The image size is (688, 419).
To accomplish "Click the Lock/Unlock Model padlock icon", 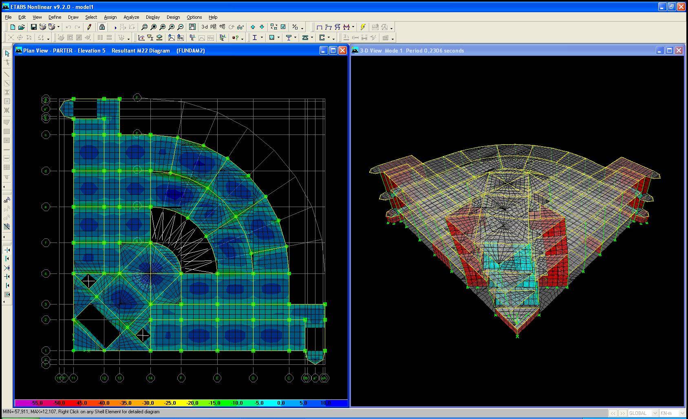I will [102, 27].
